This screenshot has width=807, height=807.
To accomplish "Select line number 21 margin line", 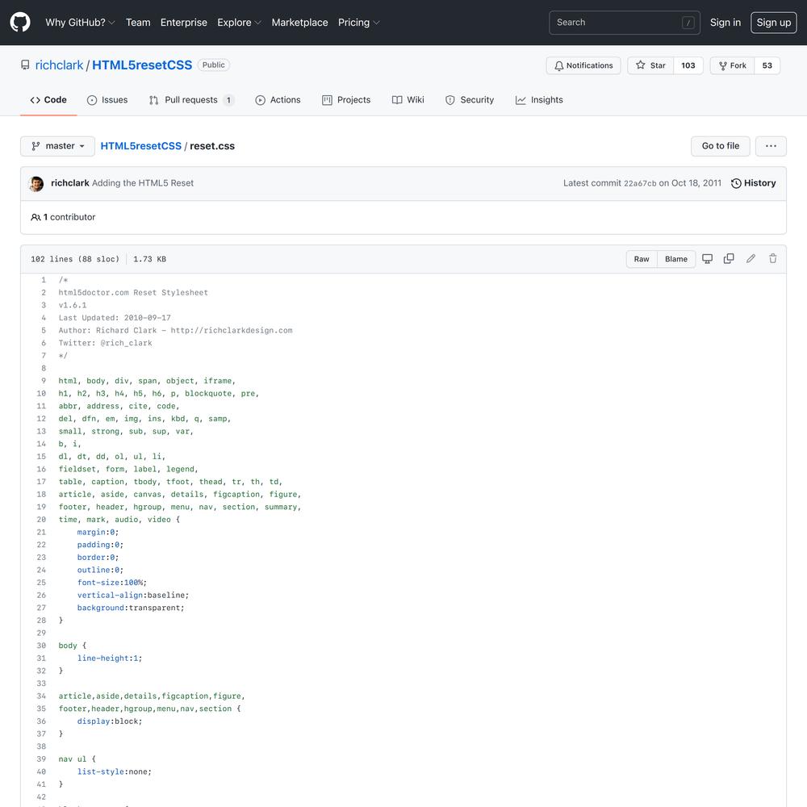I will 41,532.
